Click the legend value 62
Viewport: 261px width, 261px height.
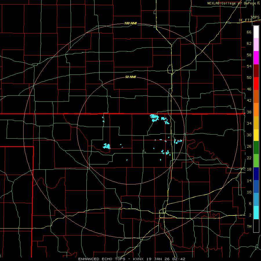click(249, 43)
